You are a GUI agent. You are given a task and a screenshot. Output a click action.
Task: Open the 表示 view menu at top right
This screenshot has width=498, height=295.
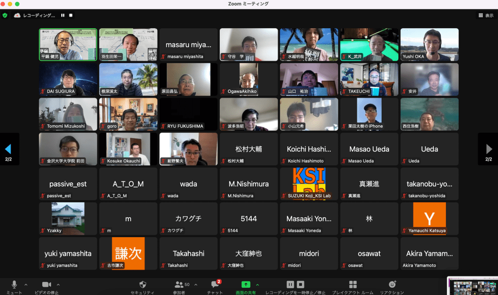tap(485, 16)
